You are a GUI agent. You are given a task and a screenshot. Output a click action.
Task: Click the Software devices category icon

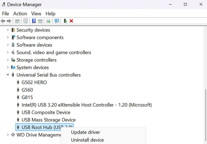[13, 45]
